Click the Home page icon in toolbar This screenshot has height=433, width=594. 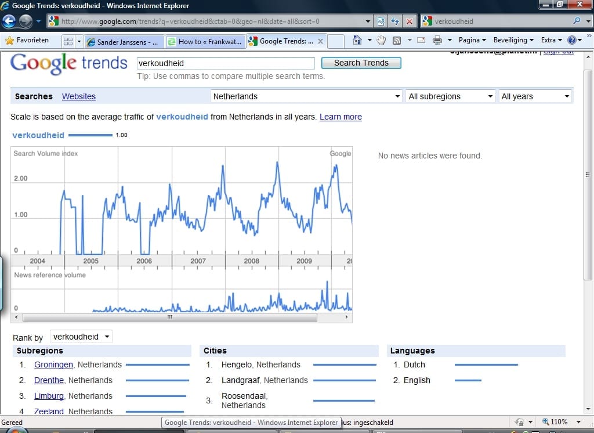pyautogui.click(x=357, y=41)
